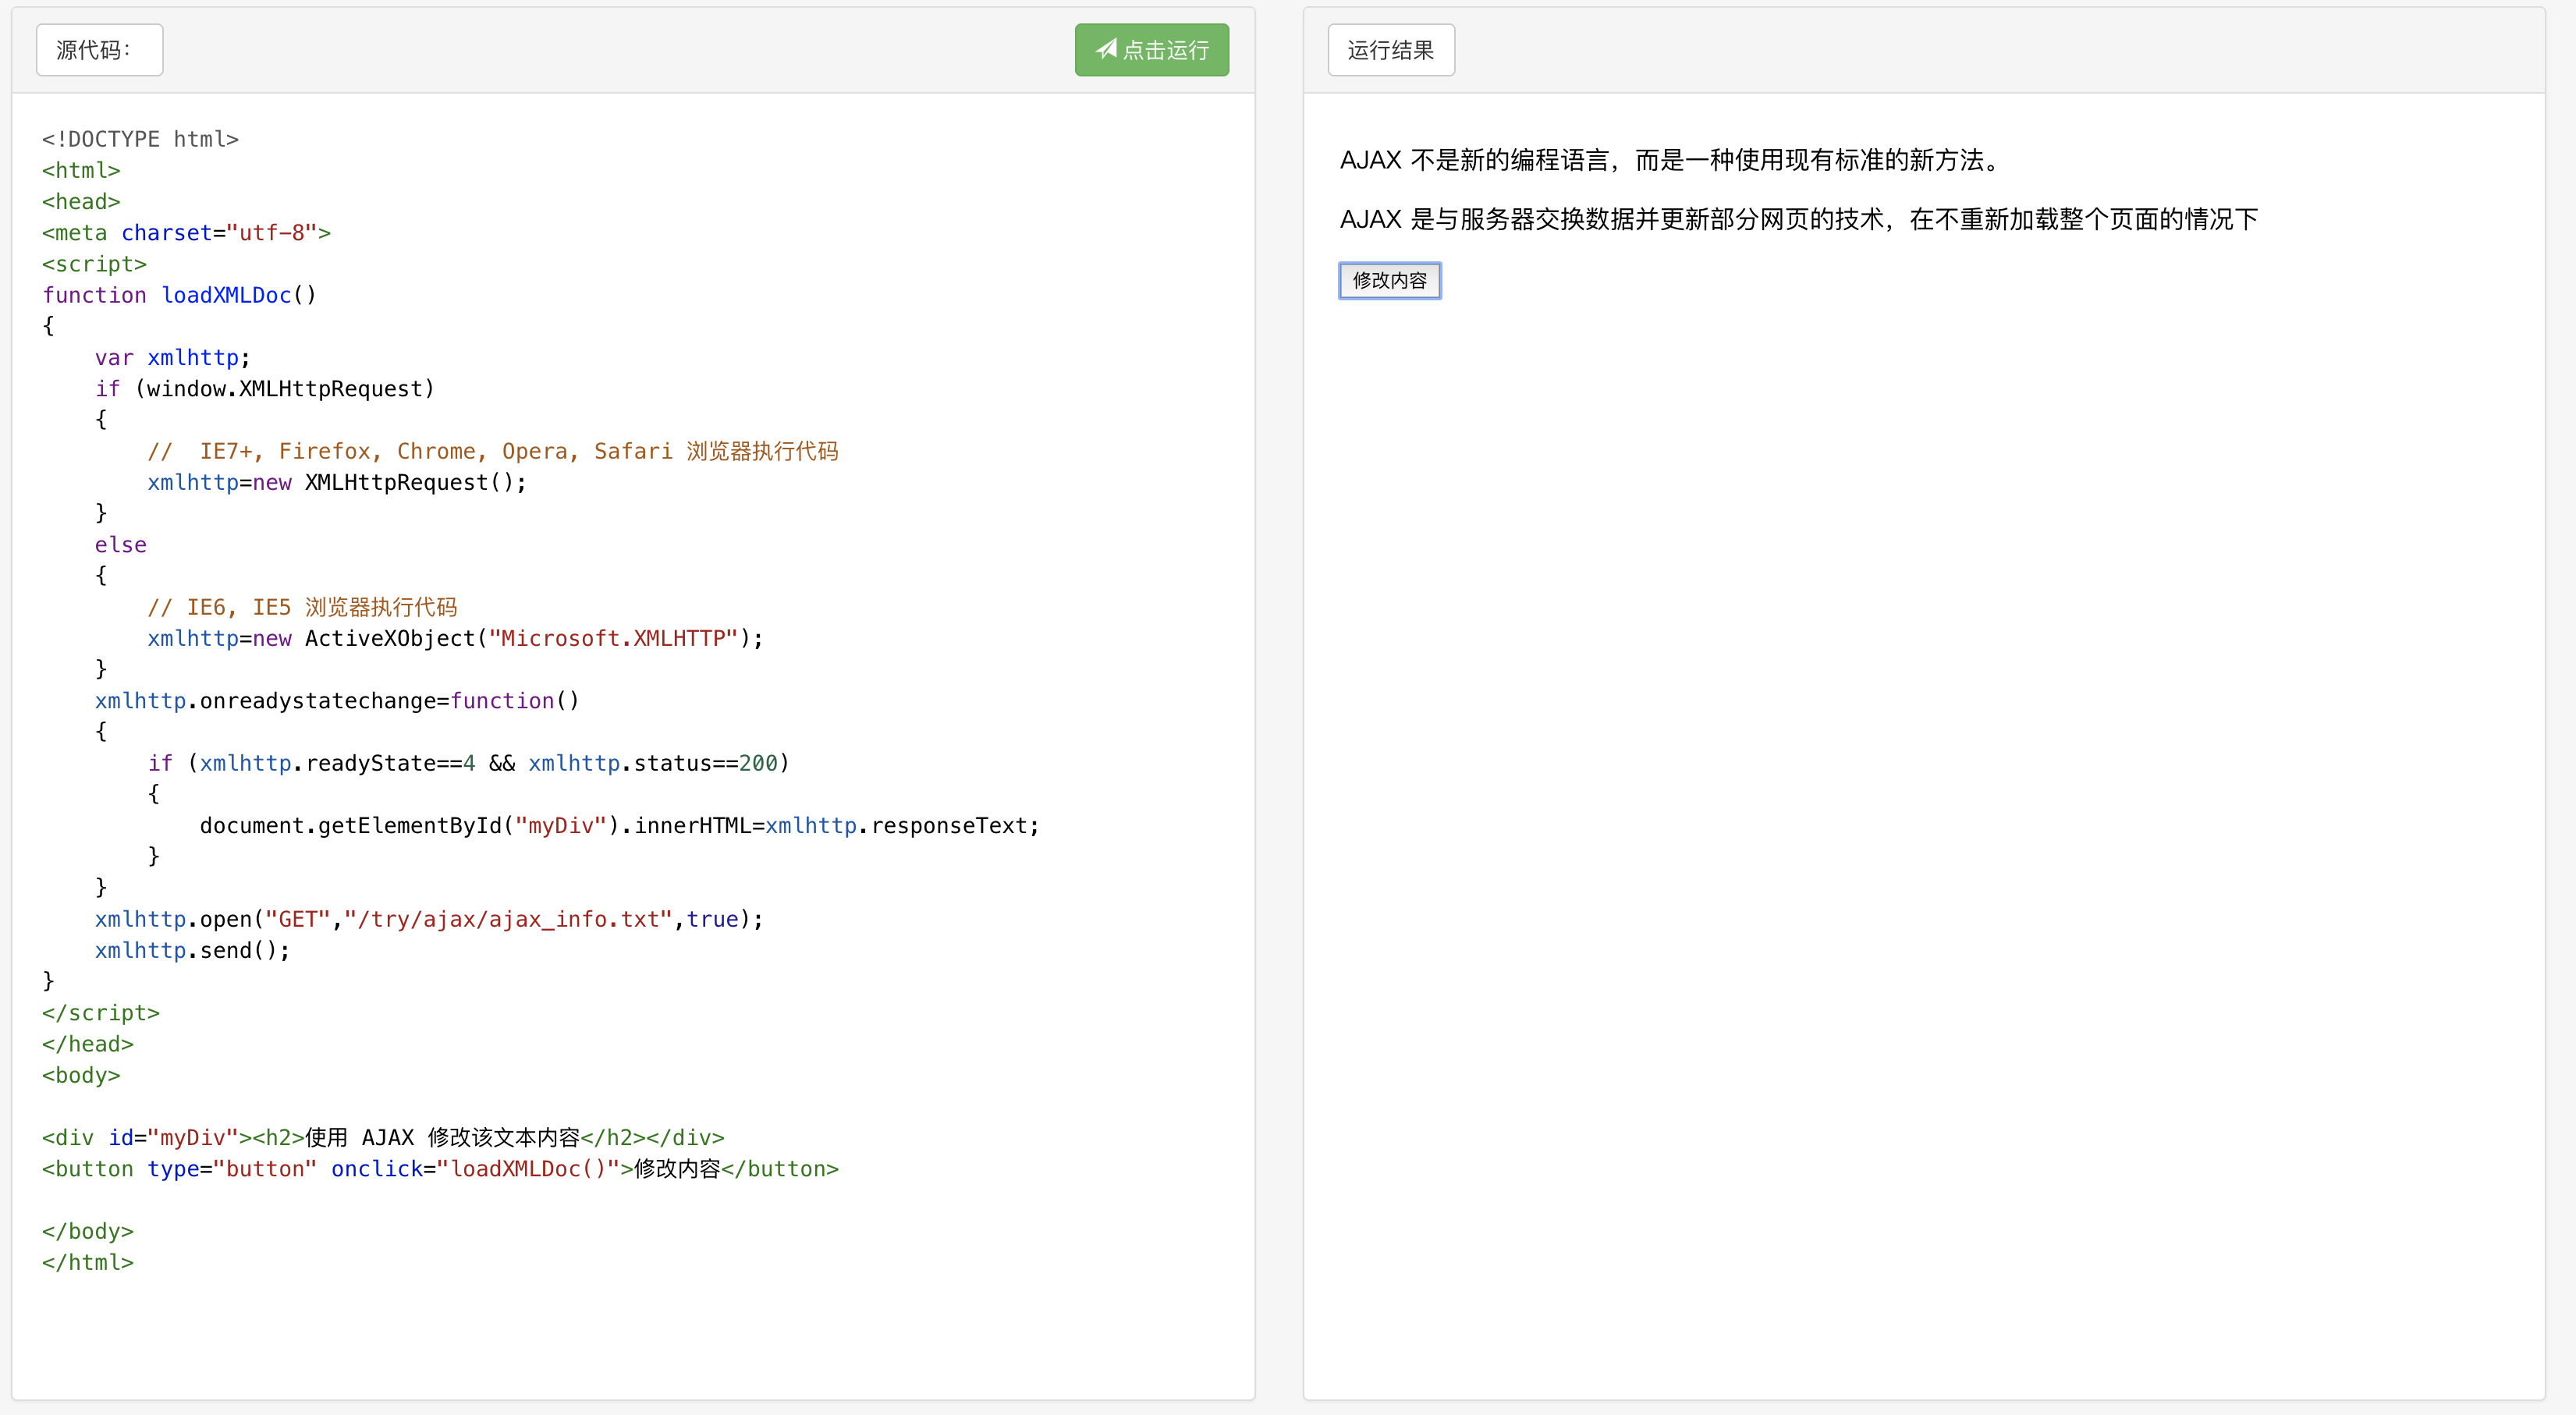Viewport: 2576px width, 1415px height.
Task: Click the result paragraph 'AJAX 是与服务器交换数据'
Action: click(x=1799, y=219)
